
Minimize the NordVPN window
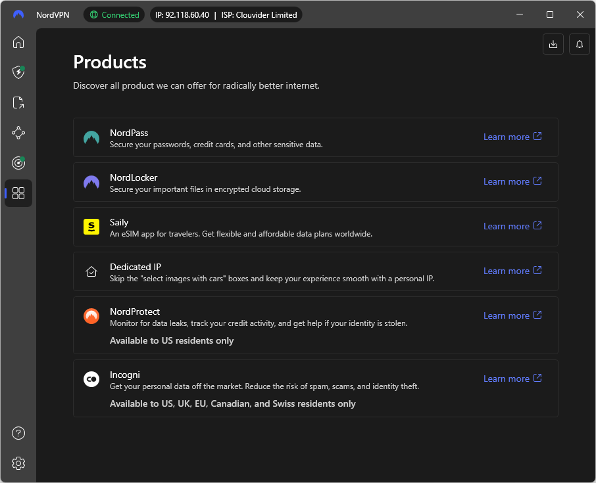pos(520,14)
